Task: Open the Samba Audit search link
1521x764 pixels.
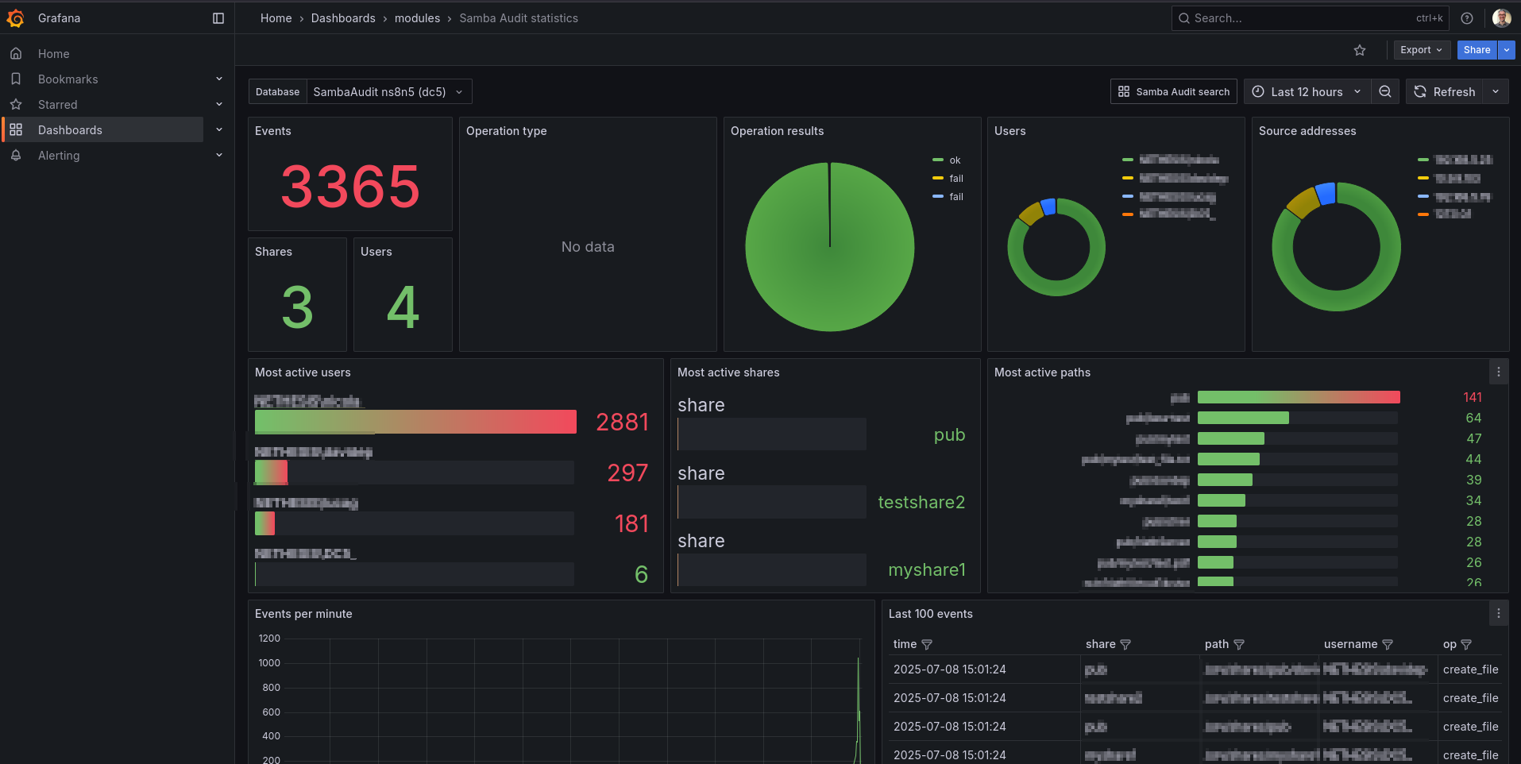Action: click(1174, 92)
